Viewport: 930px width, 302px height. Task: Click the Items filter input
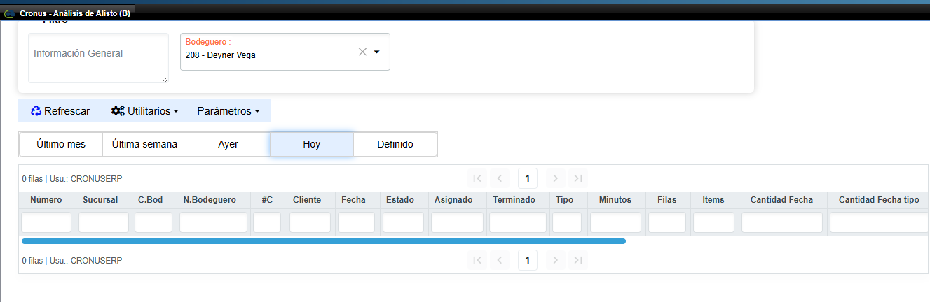pos(713,222)
